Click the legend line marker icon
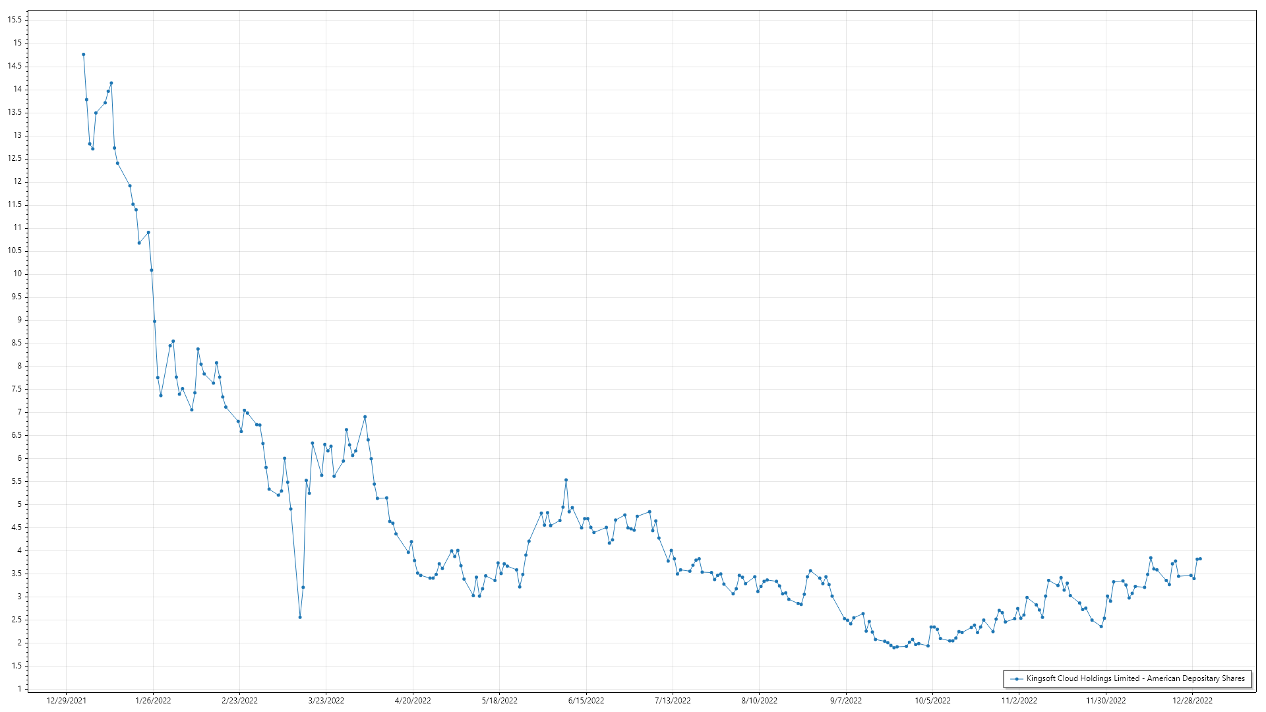Screen dimensions: 1266x712 [x=1017, y=679]
